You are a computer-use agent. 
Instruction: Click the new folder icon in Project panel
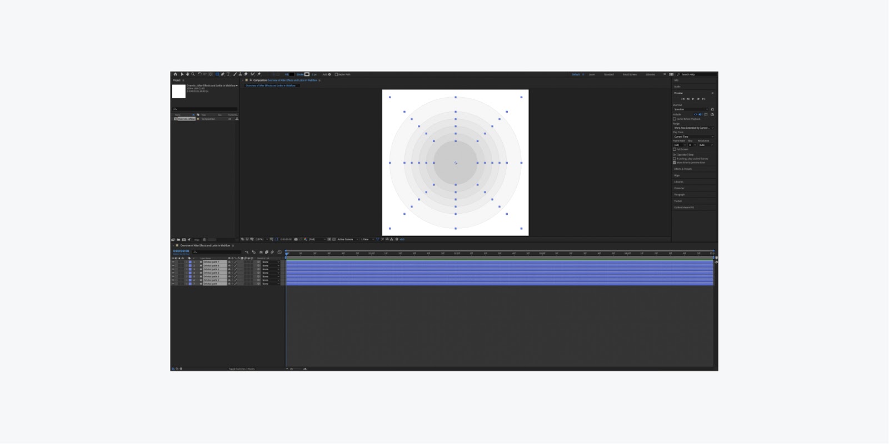pyautogui.click(x=178, y=239)
